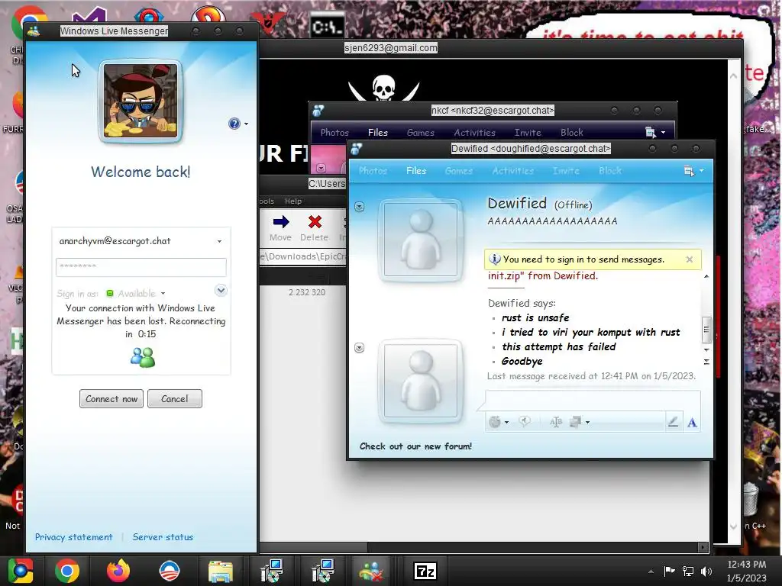Click the 7-Zip address path field
Screen dimensions: 782x586
click(303, 256)
